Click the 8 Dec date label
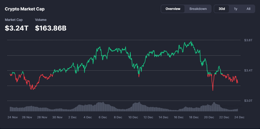The height and width of the screenshot is (129, 260). [x=118, y=117]
